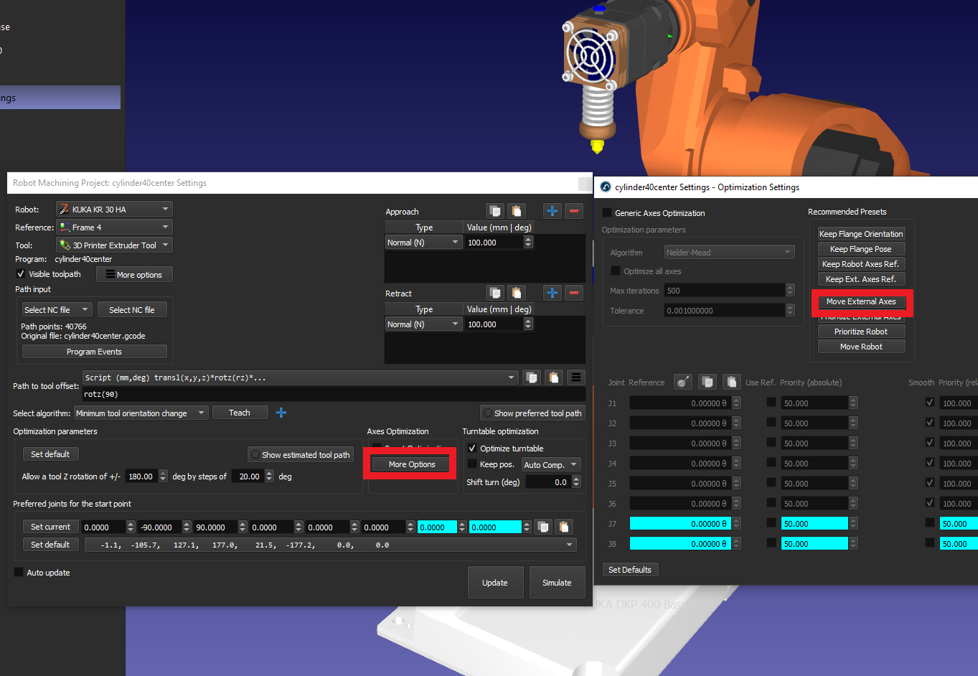The image size is (978, 676).
Task: Click the rotz(90) tool offset field
Action: click(334, 394)
